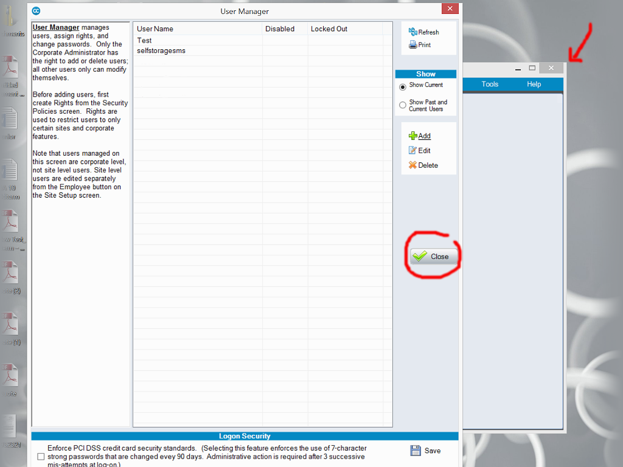This screenshot has height=467, width=623.
Task: Open the Help menu
Action: pyautogui.click(x=534, y=85)
